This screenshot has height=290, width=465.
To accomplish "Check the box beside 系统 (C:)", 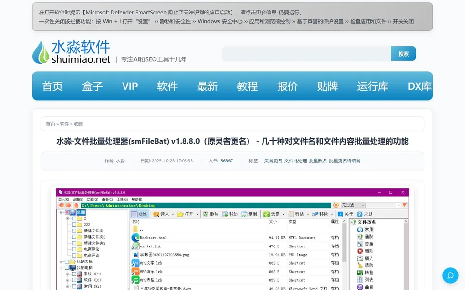I will point(74,274).
